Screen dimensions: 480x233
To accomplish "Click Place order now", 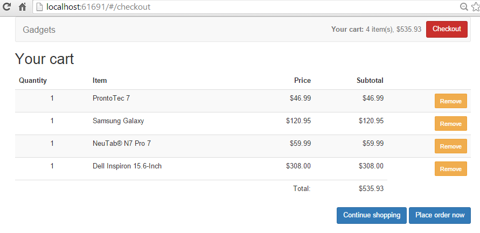I will (440, 215).
